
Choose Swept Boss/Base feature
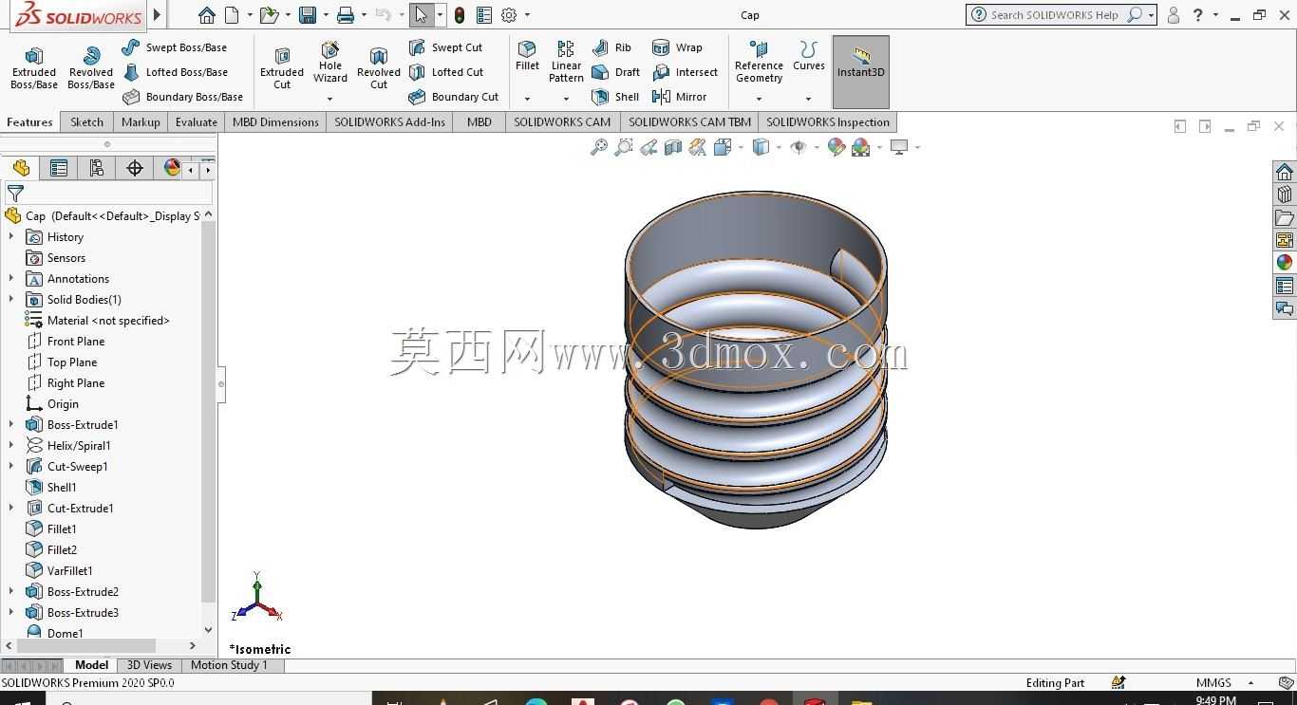click(175, 47)
